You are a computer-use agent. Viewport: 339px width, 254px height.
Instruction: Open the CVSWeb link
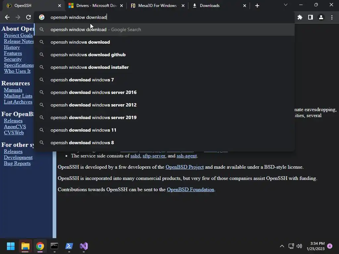(x=14, y=133)
